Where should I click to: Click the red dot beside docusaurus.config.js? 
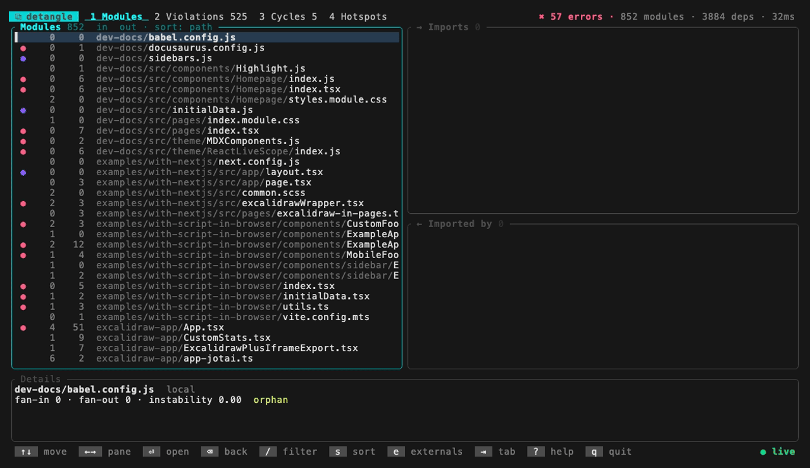23,48
